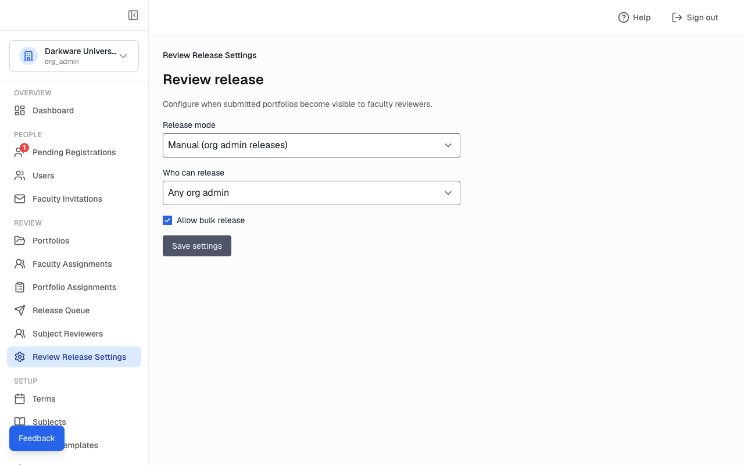Navigate to Subject Reviewers

pyautogui.click(x=74, y=334)
